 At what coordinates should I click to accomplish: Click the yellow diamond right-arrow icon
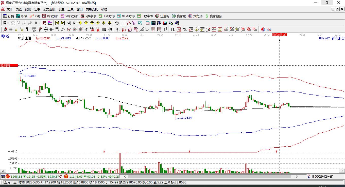pyautogui.click(x=86, y=23)
